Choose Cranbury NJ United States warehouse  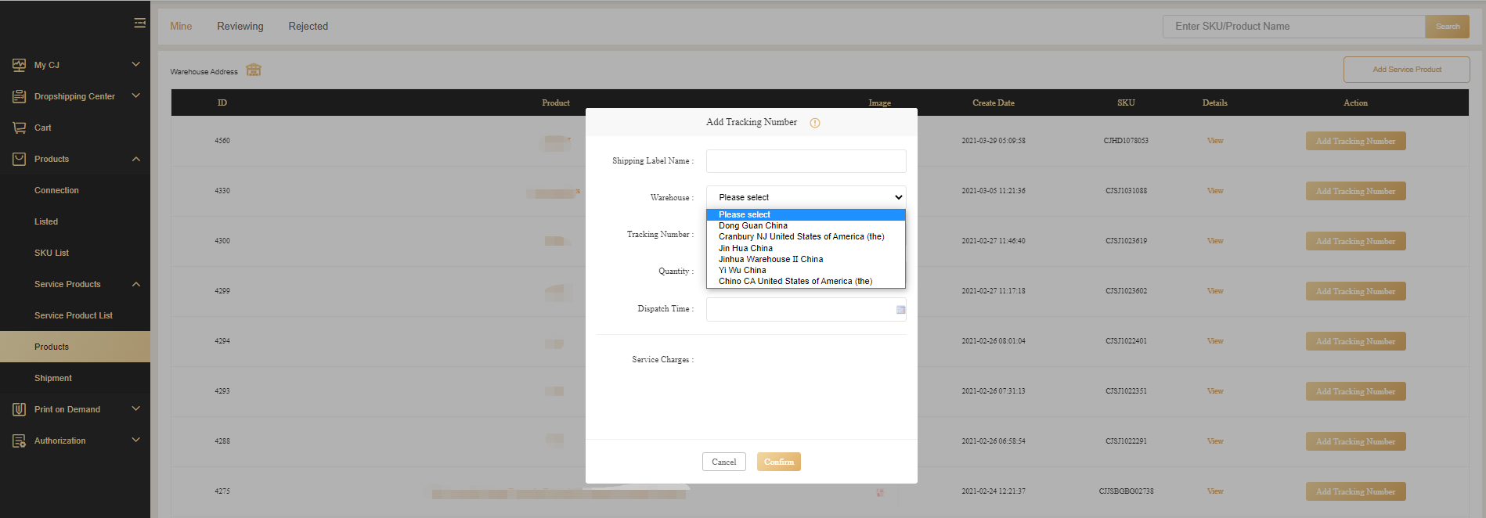point(801,236)
